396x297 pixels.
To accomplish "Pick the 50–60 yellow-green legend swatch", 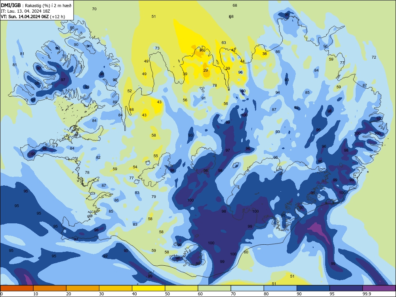I will click(181, 288).
